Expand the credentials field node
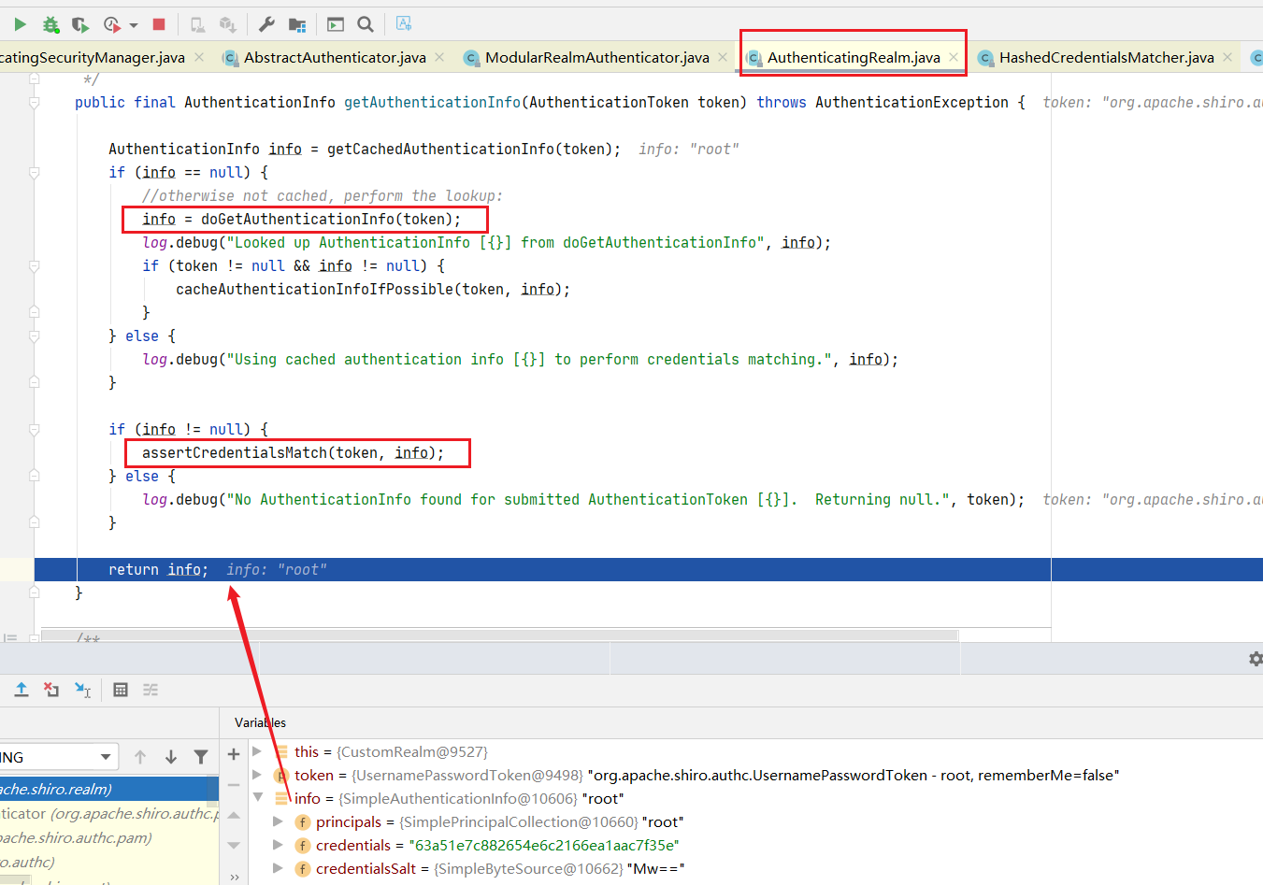The height and width of the screenshot is (885, 1263). click(x=278, y=846)
